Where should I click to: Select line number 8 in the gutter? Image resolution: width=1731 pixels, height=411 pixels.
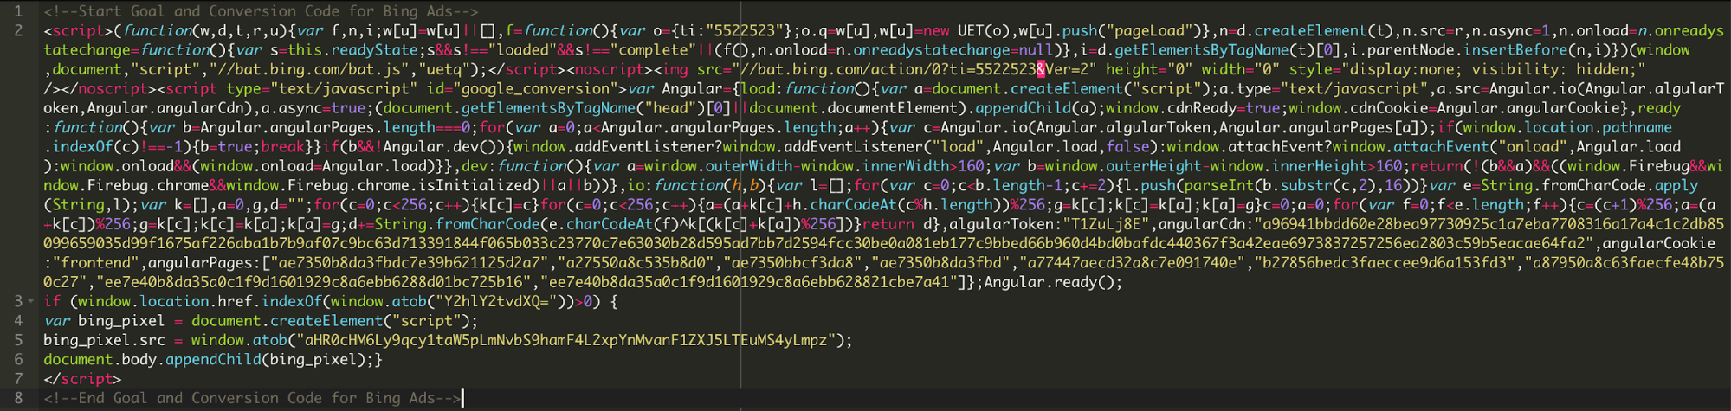[x=19, y=398]
